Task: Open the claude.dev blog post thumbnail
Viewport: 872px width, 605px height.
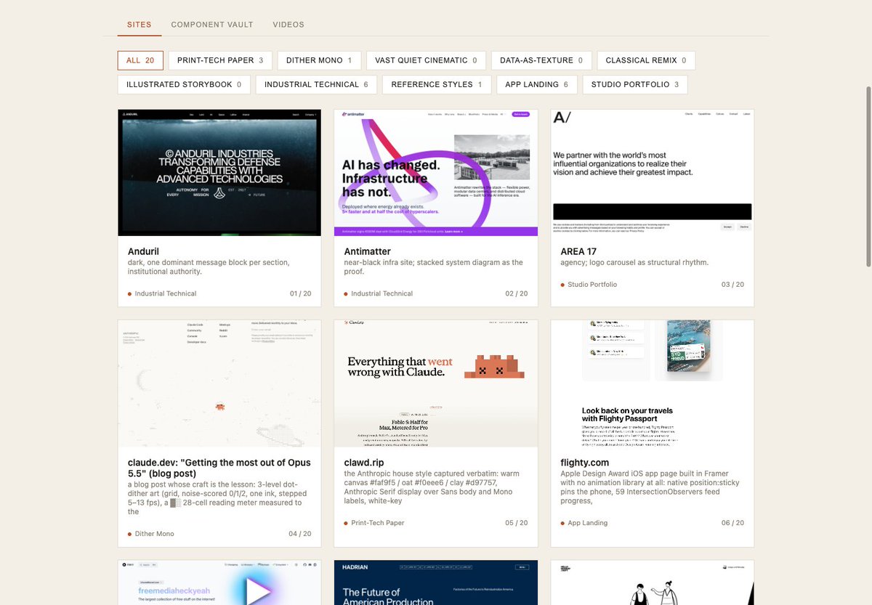Action: (219, 383)
